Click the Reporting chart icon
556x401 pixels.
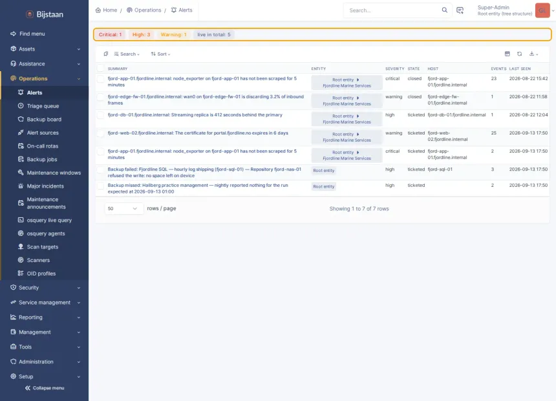(13, 317)
